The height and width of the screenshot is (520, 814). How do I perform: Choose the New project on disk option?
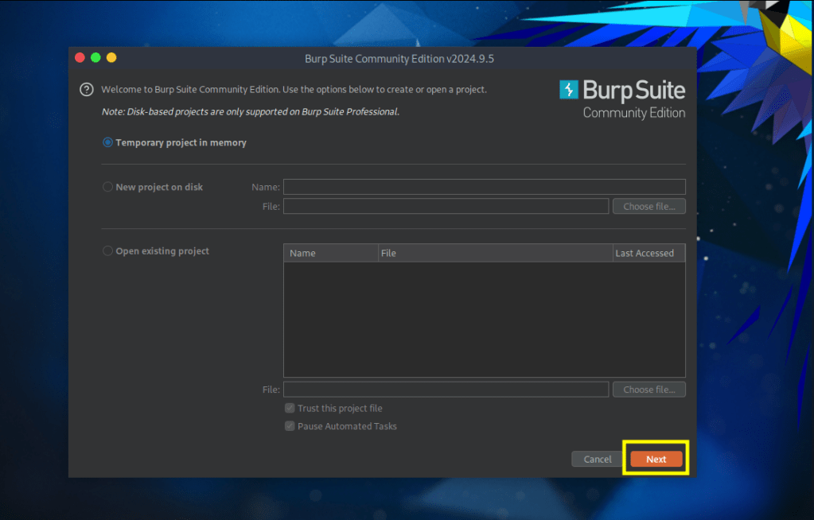(108, 188)
